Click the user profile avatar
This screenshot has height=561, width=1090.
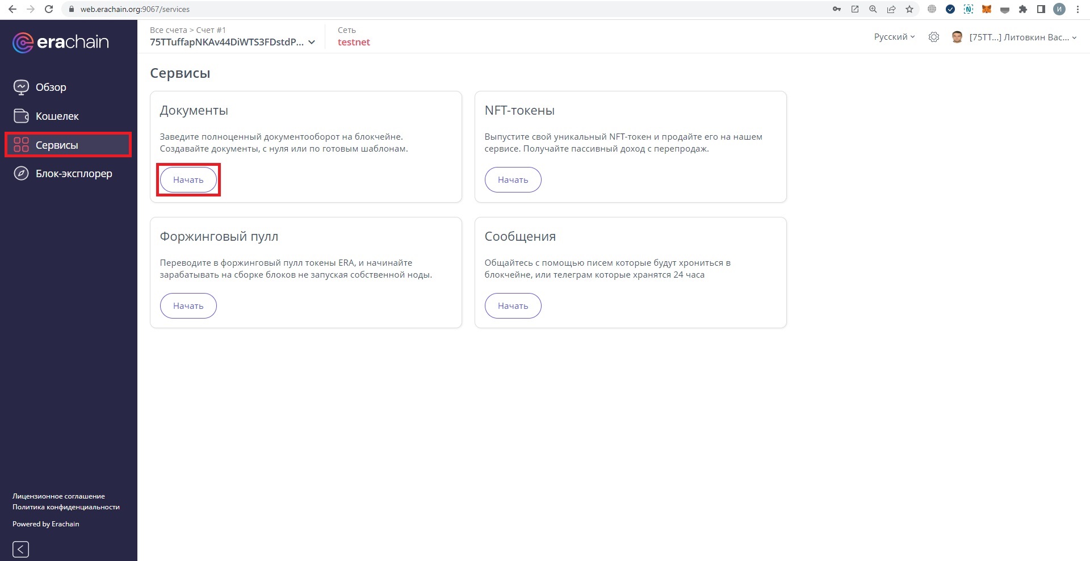tap(957, 37)
